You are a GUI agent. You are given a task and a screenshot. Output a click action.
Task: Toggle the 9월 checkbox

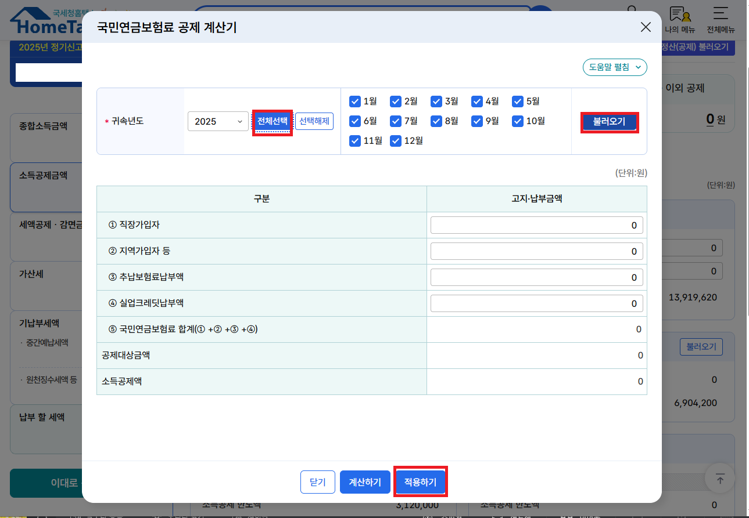click(x=477, y=121)
